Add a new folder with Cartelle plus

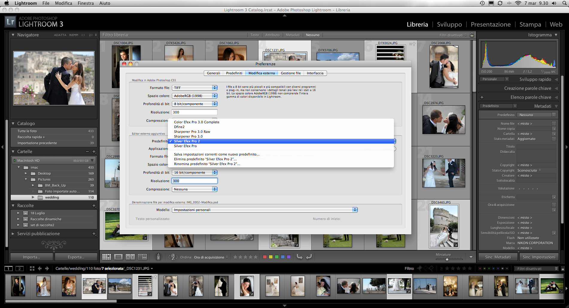pyautogui.click(x=94, y=152)
